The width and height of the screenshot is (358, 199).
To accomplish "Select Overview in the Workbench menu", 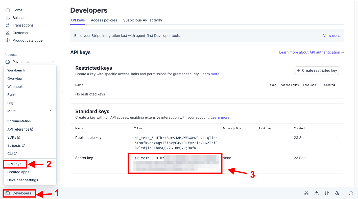I will [15, 79].
